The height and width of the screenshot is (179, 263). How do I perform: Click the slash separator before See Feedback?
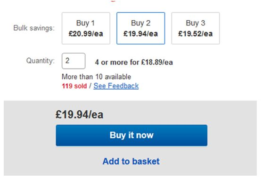click(90, 86)
